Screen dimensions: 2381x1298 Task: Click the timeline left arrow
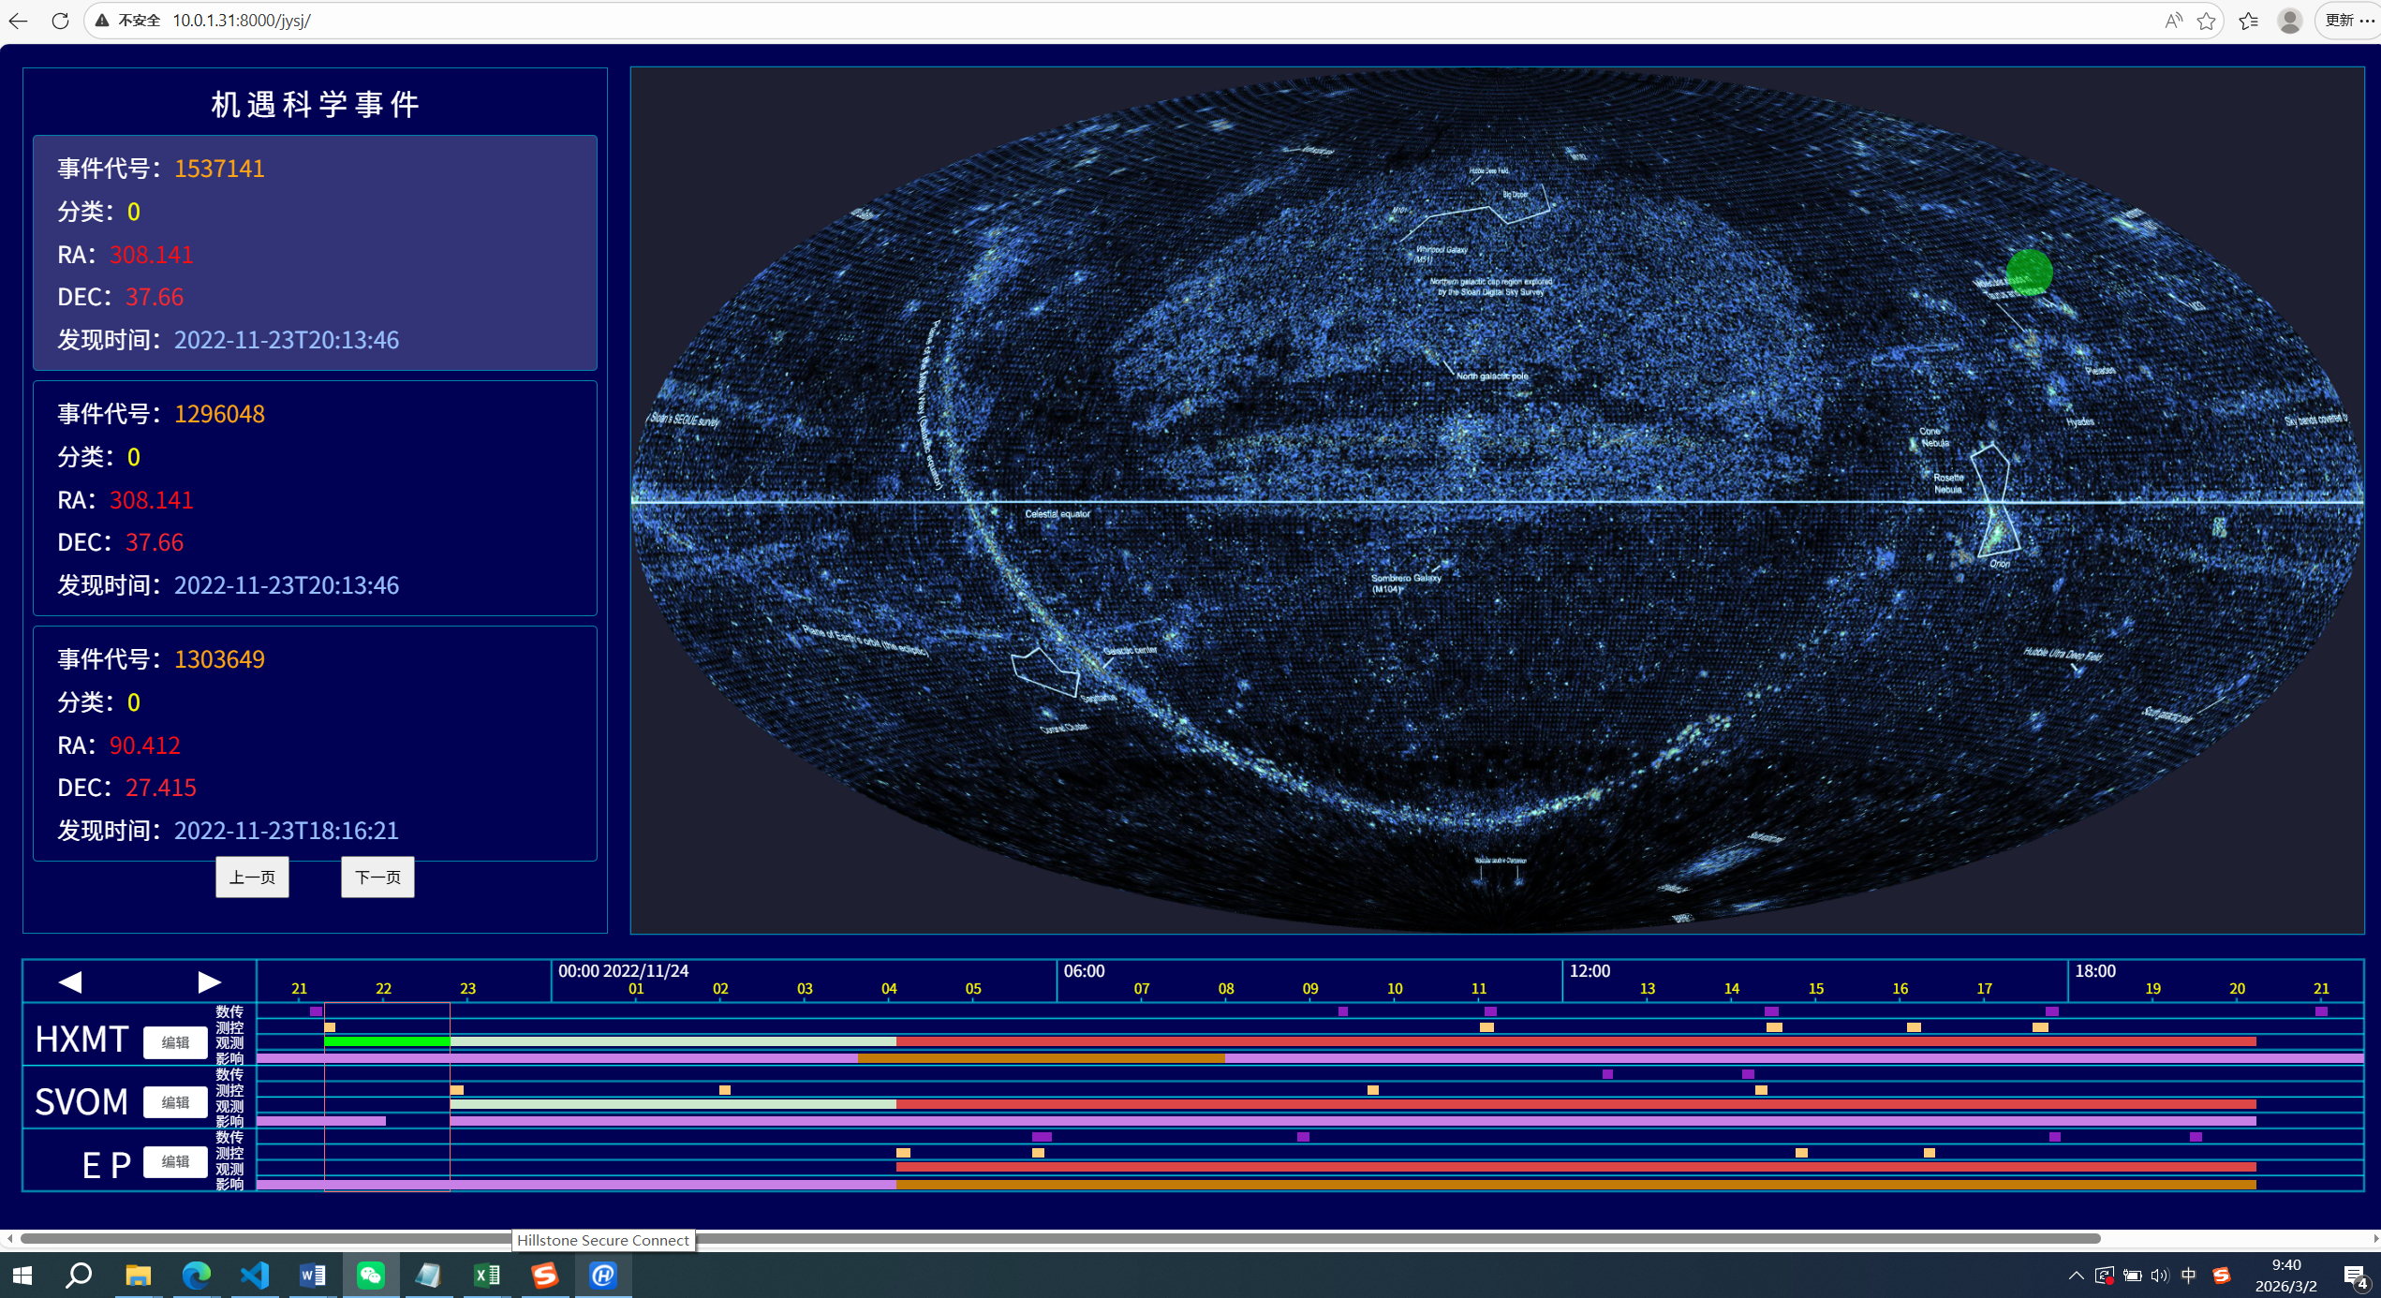click(x=70, y=981)
